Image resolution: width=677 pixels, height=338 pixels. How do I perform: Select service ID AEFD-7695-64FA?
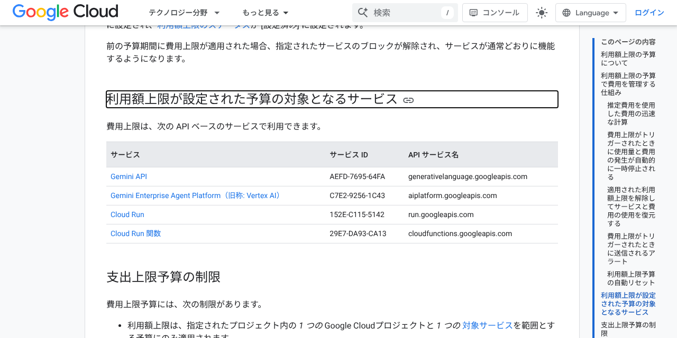[357, 176]
